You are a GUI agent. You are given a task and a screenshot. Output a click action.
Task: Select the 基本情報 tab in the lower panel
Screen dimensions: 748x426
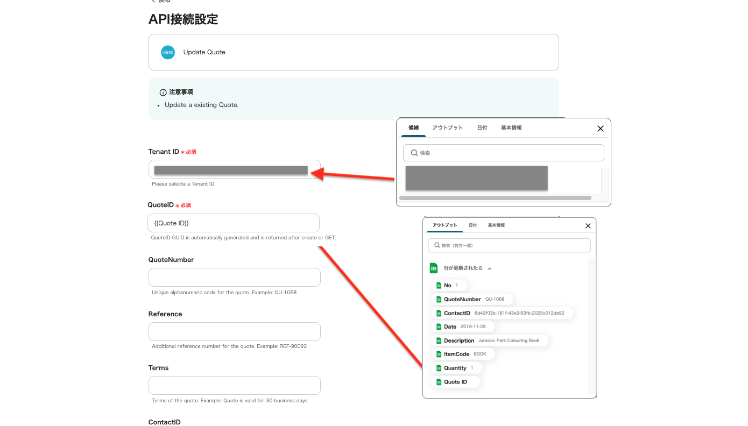[x=496, y=225]
